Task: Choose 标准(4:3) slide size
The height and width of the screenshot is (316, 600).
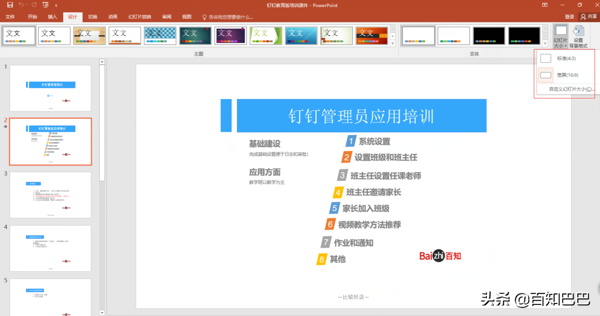Action: tap(566, 58)
